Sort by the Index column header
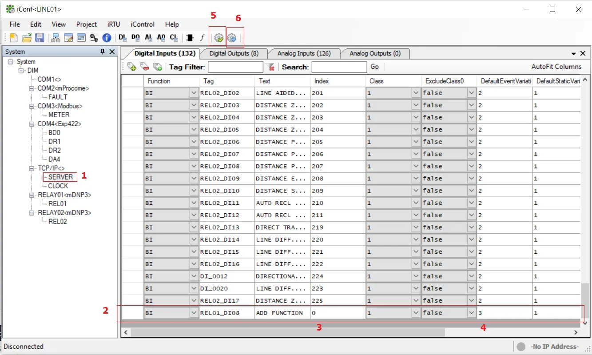This screenshot has height=355, width=592. point(338,81)
